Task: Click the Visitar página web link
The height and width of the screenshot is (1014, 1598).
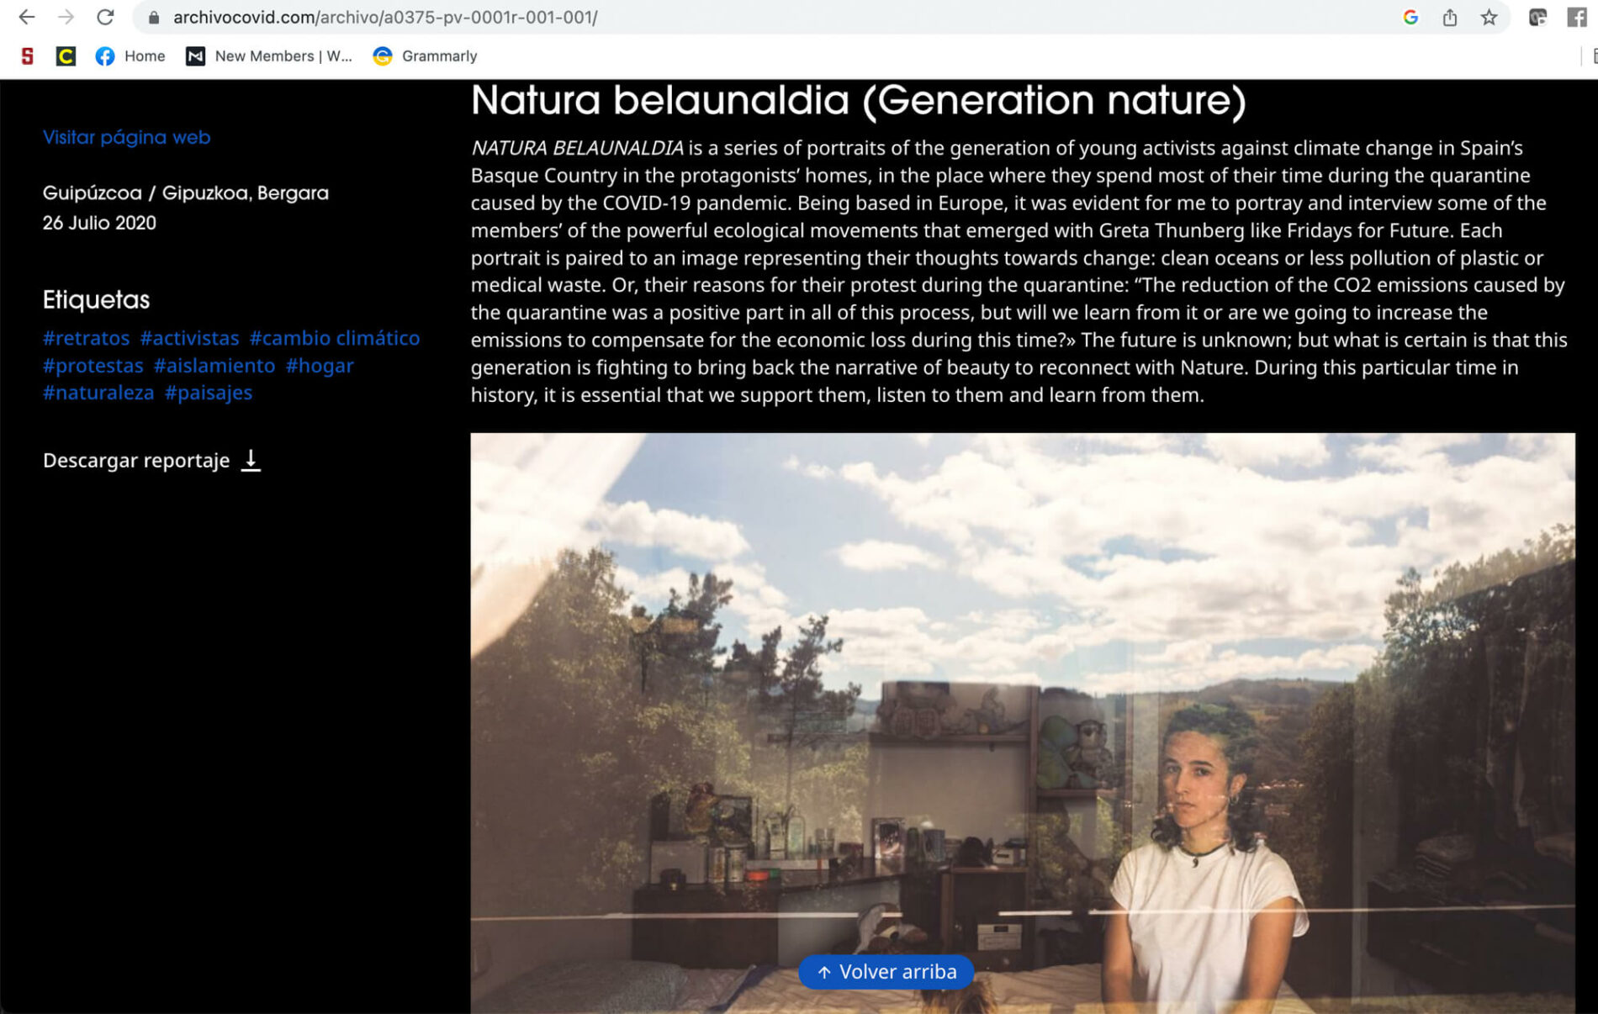Action: (x=126, y=137)
